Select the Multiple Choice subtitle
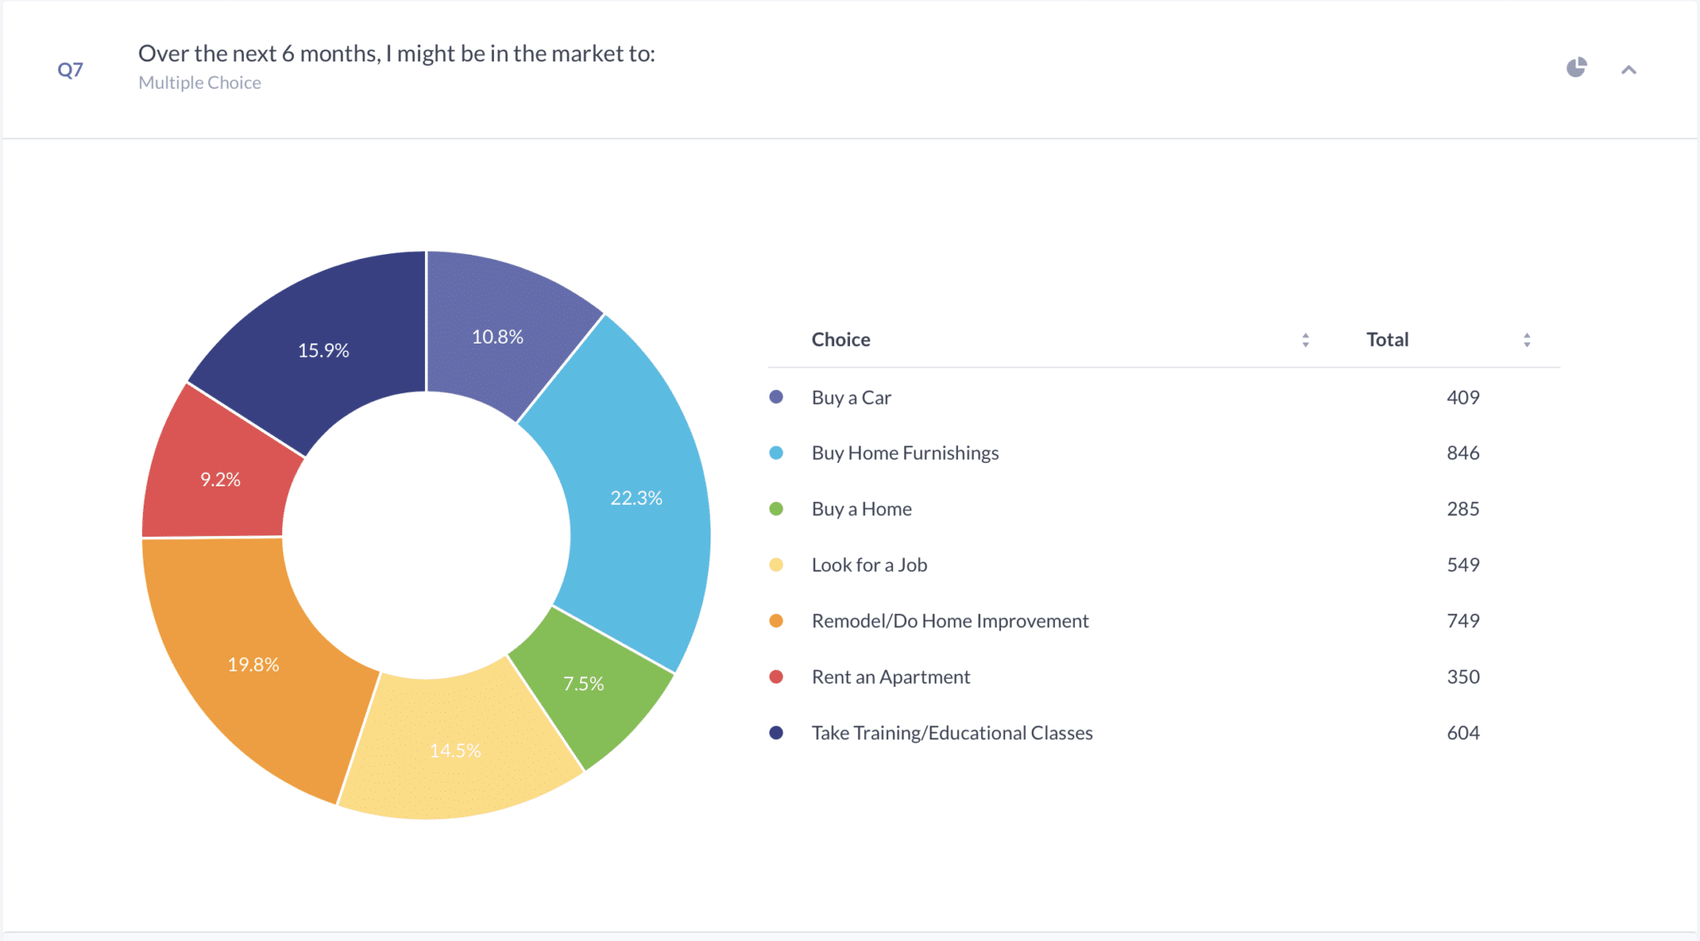Viewport: 1700px width, 941px height. click(x=199, y=82)
